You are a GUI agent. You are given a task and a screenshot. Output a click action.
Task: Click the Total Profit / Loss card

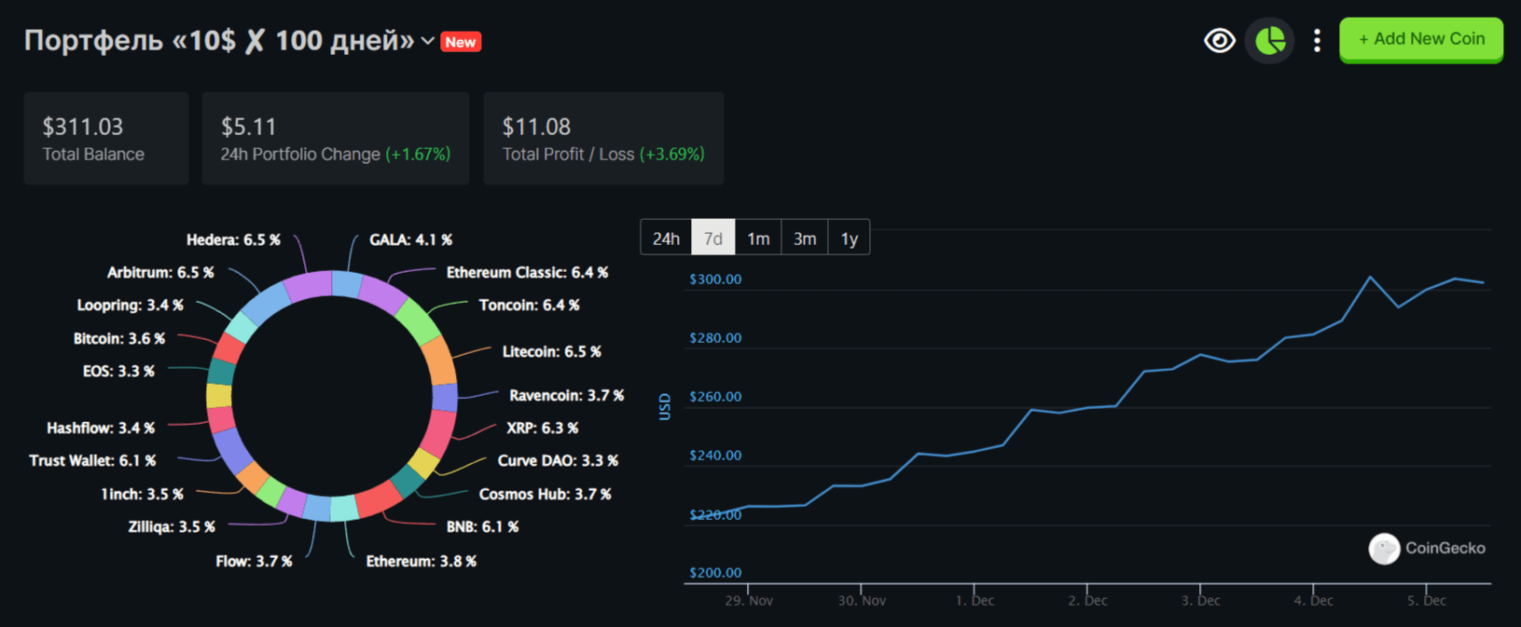(x=603, y=138)
